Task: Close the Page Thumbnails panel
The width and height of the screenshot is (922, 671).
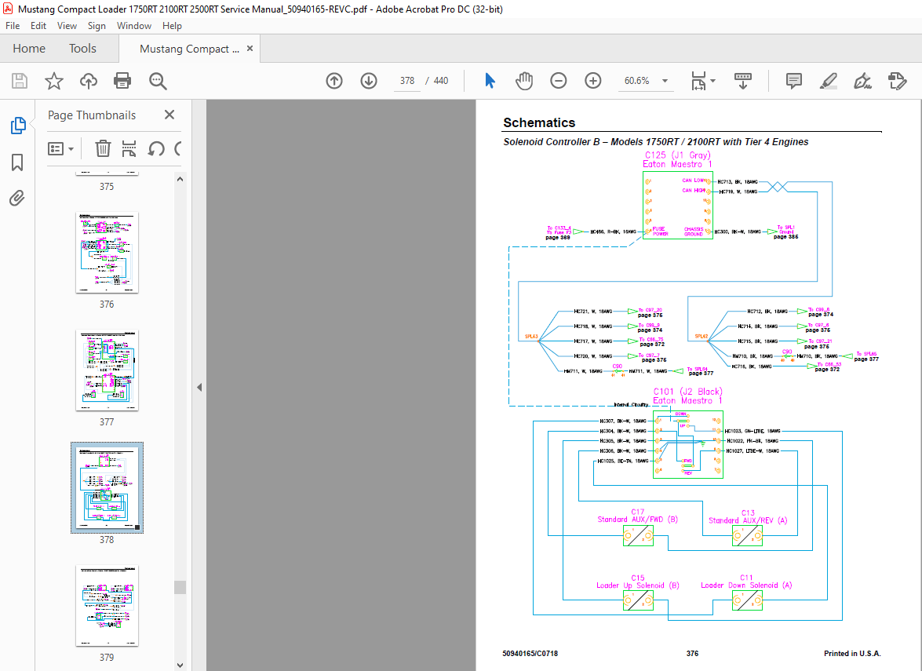Action: pyautogui.click(x=169, y=115)
